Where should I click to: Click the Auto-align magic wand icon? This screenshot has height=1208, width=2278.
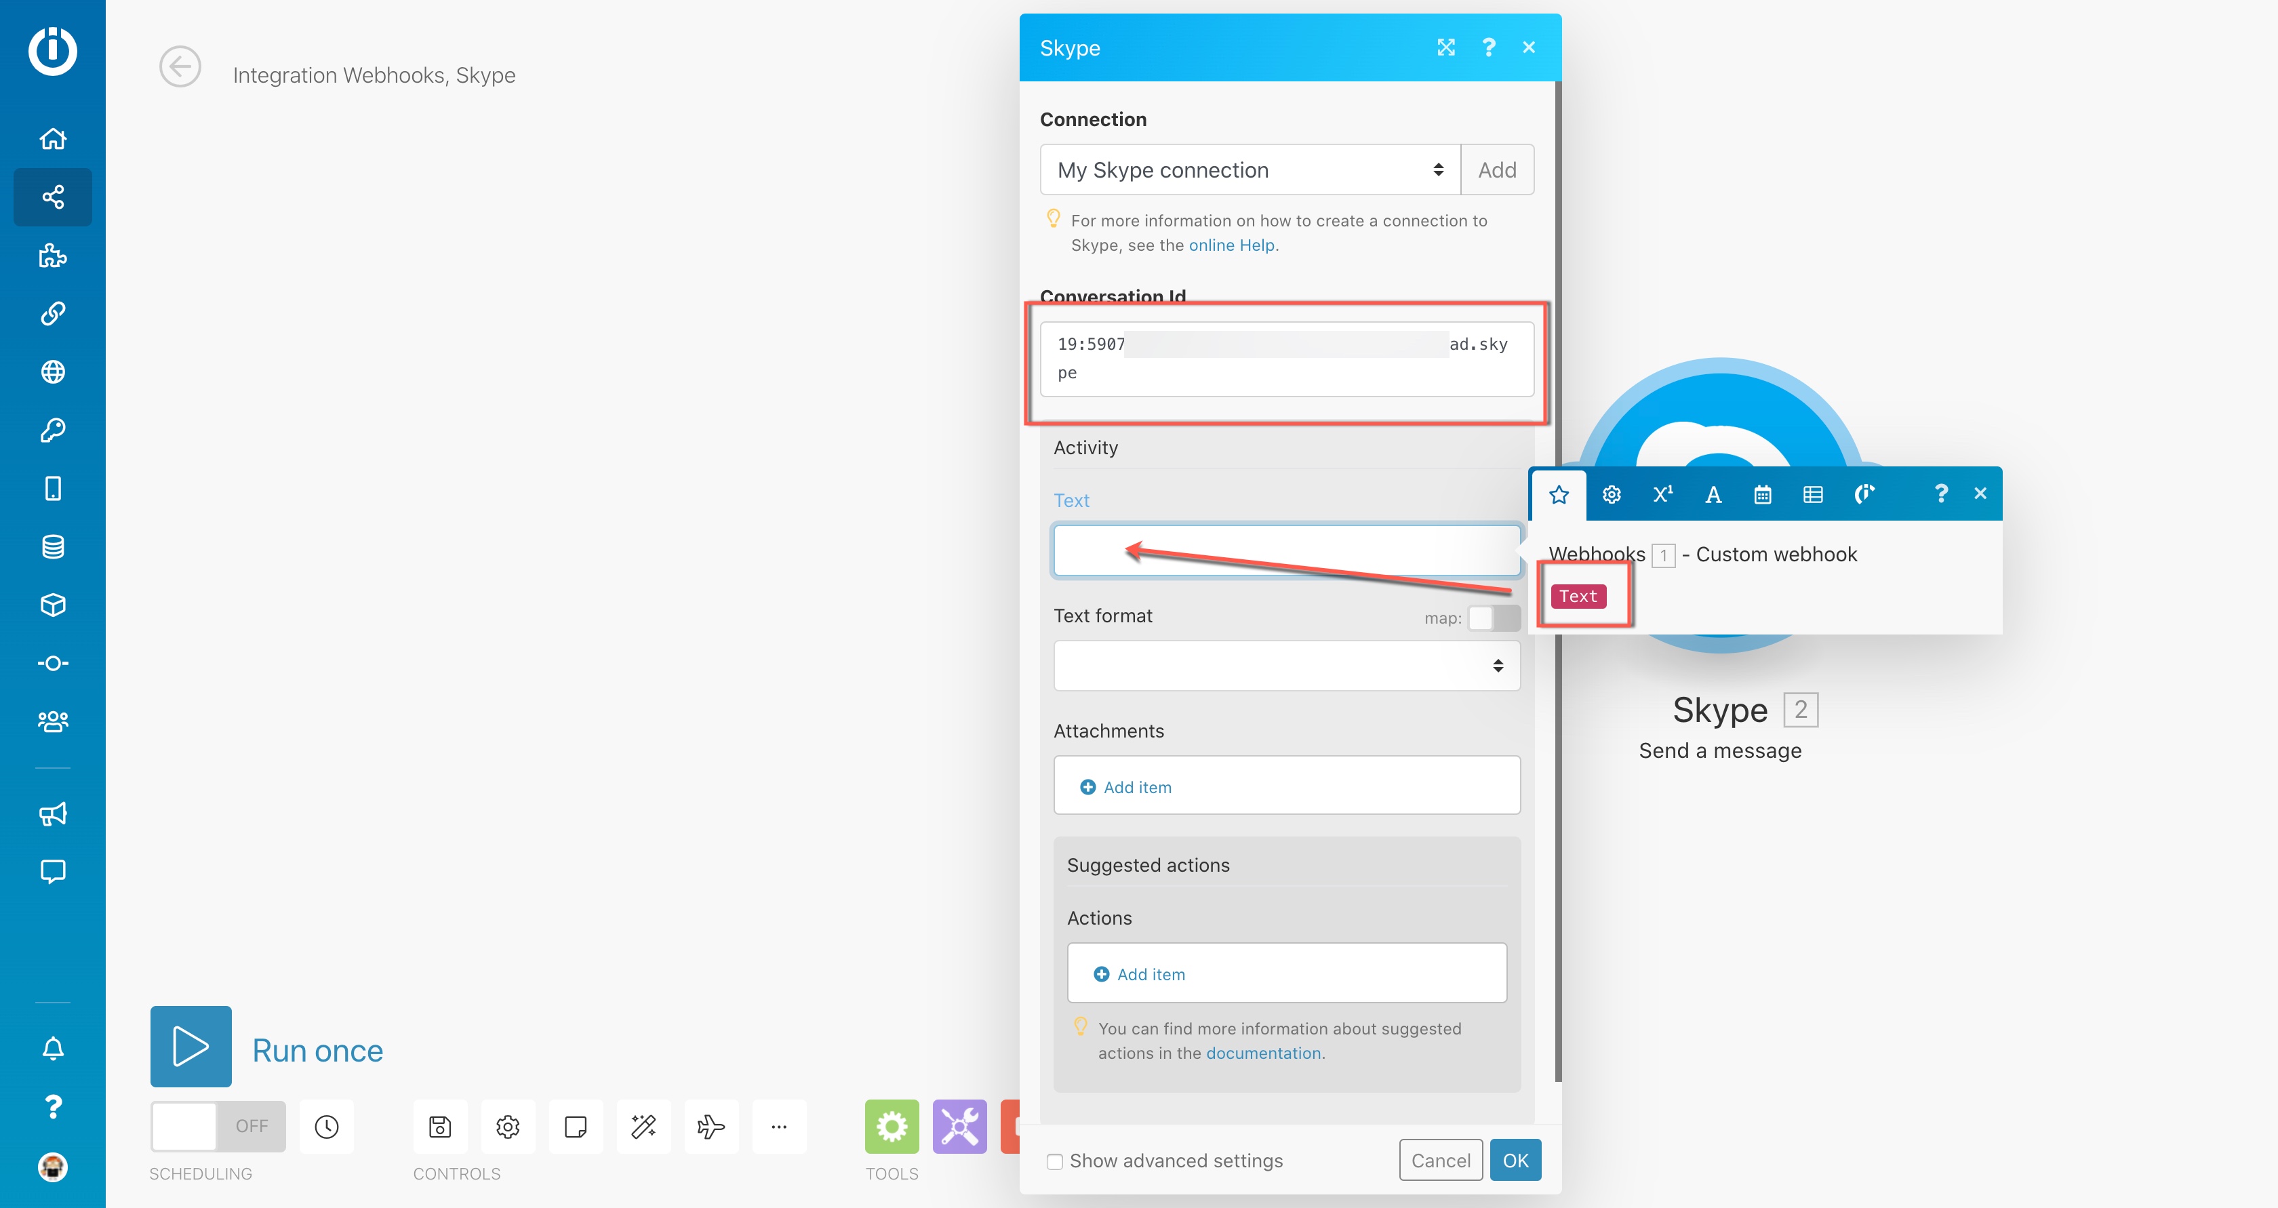643,1126
